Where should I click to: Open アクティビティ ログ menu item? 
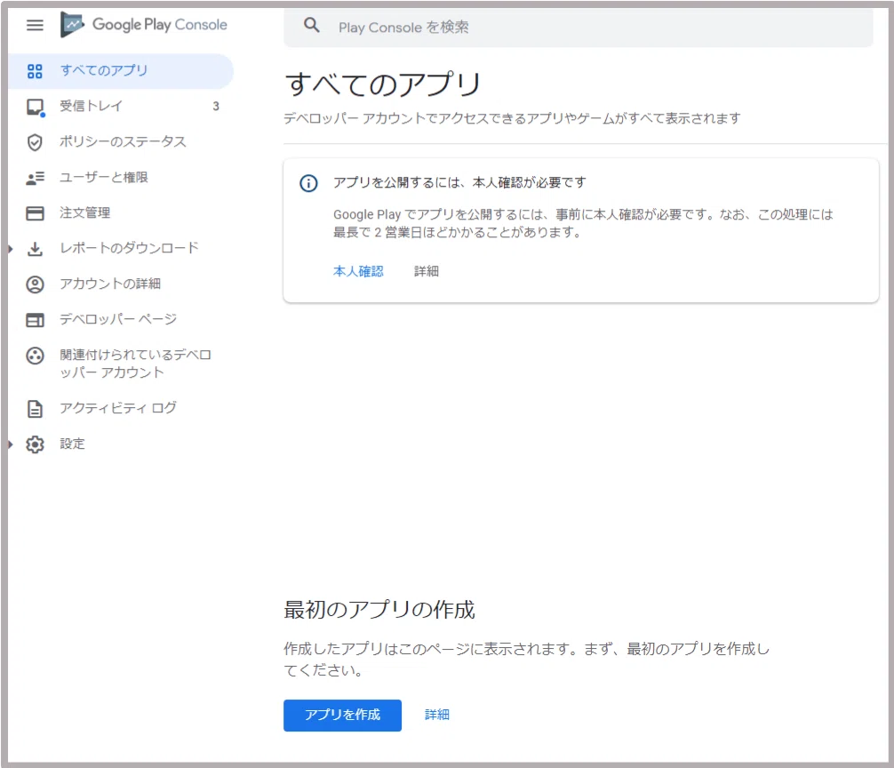coord(120,408)
